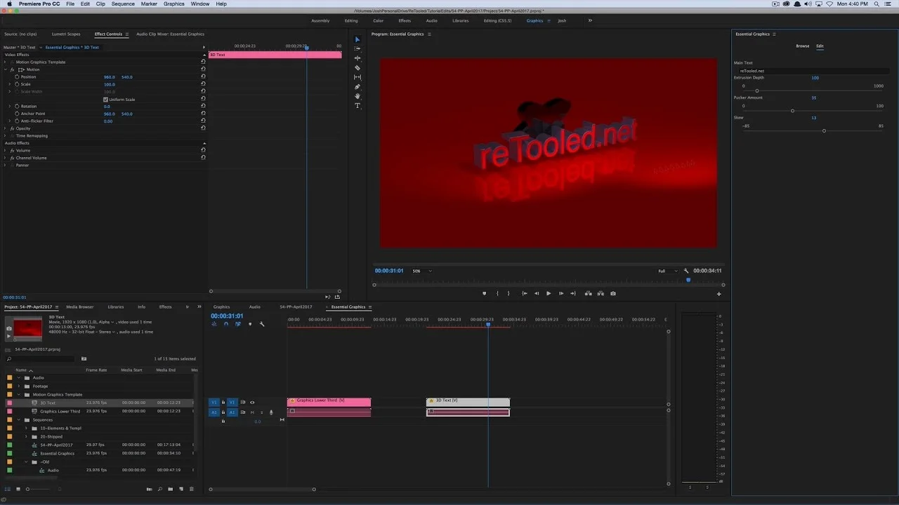Adjust Pucker Amount slider handle
The width and height of the screenshot is (899, 505).
pyautogui.click(x=792, y=111)
